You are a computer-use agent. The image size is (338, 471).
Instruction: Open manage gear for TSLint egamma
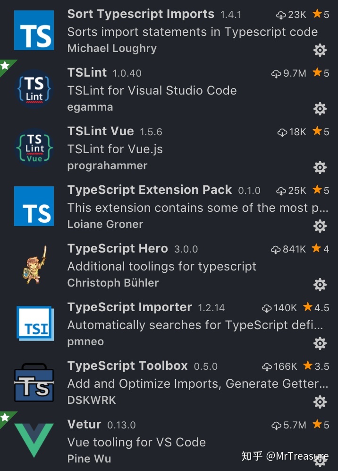tap(320, 108)
